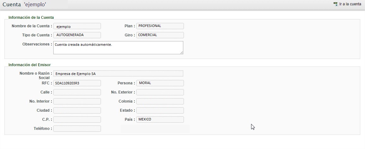Select the Nombre de la Cuenta field
Image resolution: width=365 pixels, height=149 pixels.
pos(77,26)
